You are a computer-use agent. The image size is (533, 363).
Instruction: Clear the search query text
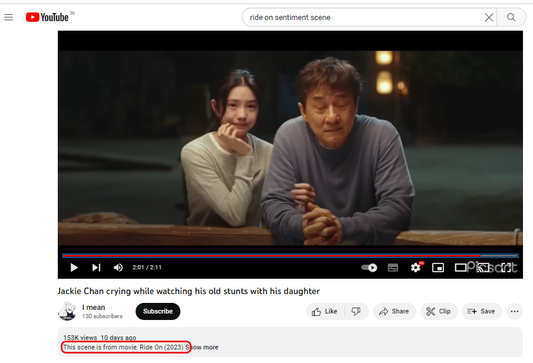coord(489,18)
